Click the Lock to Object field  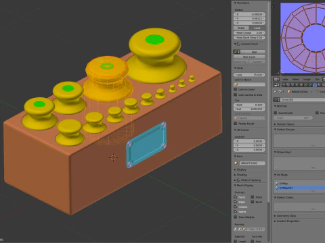tap(249, 84)
